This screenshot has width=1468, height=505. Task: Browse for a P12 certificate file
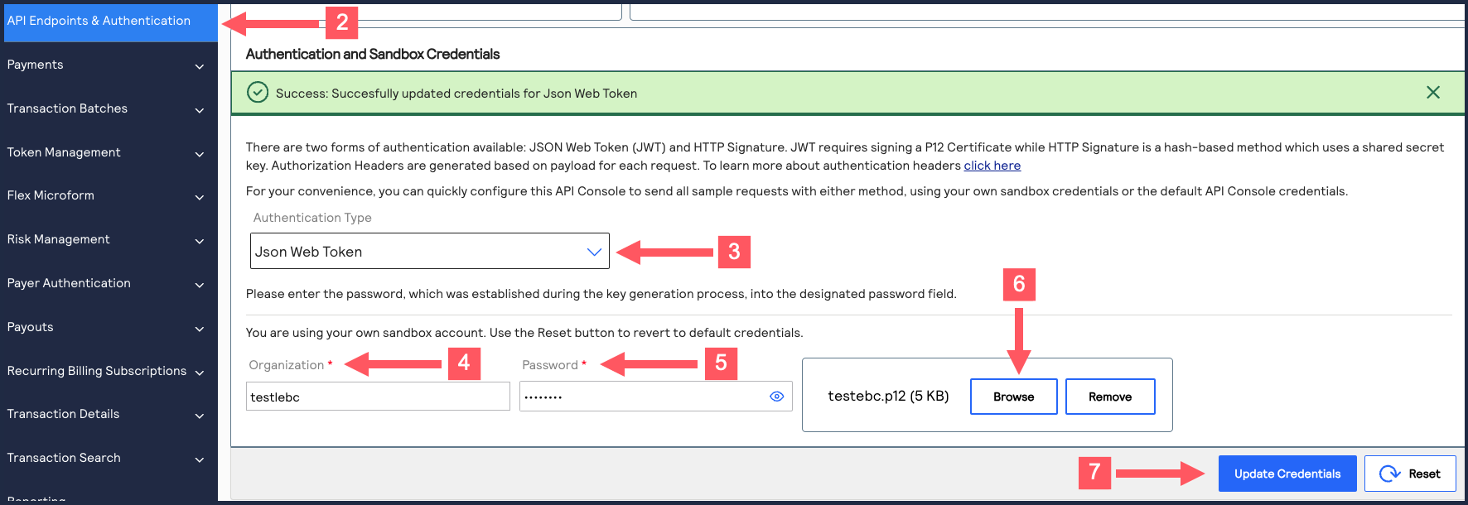pos(1013,397)
